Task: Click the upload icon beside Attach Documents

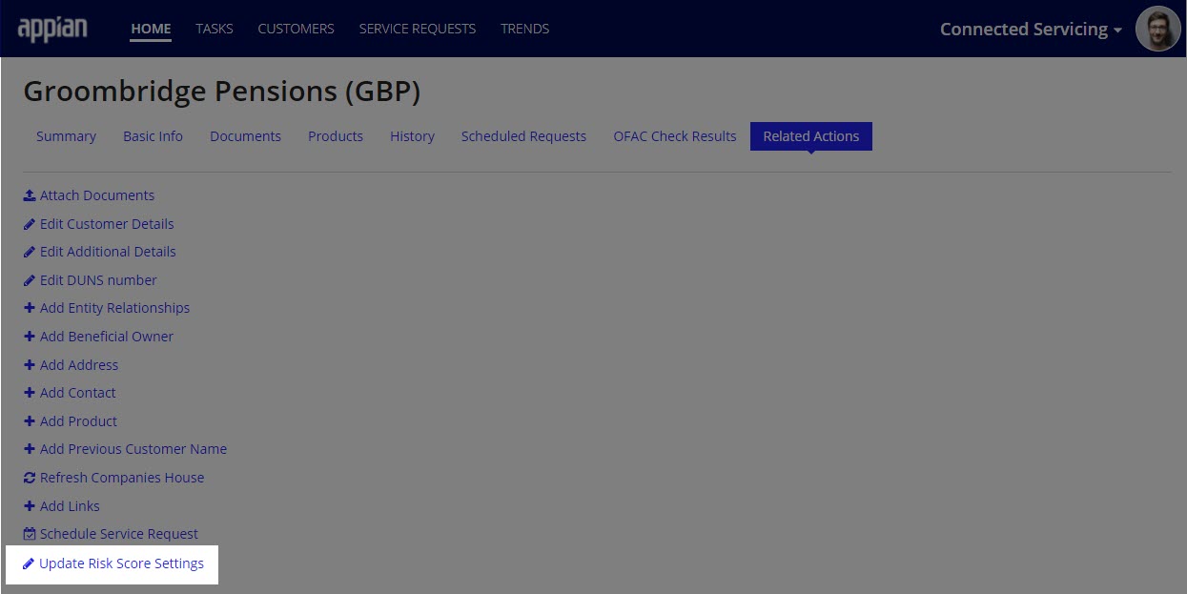Action: tap(30, 195)
